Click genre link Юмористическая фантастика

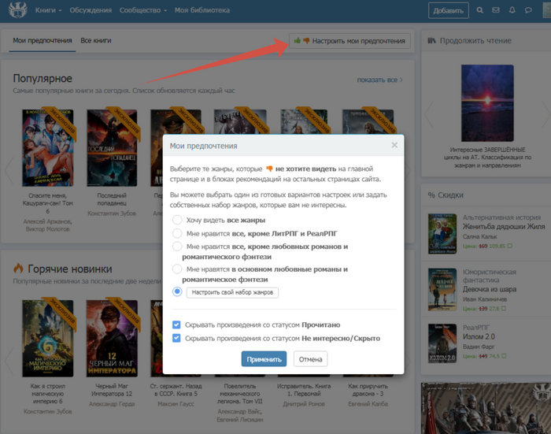click(489, 276)
